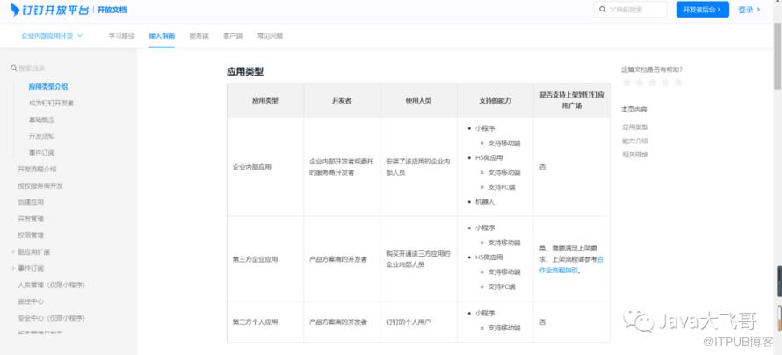The height and width of the screenshot is (355, 782).
Task: Click the 这篇文档是否有帮助? prompt
Action: click(652, 69)
